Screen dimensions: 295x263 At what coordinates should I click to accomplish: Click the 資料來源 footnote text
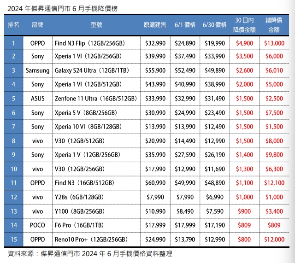tap(90, 254)
